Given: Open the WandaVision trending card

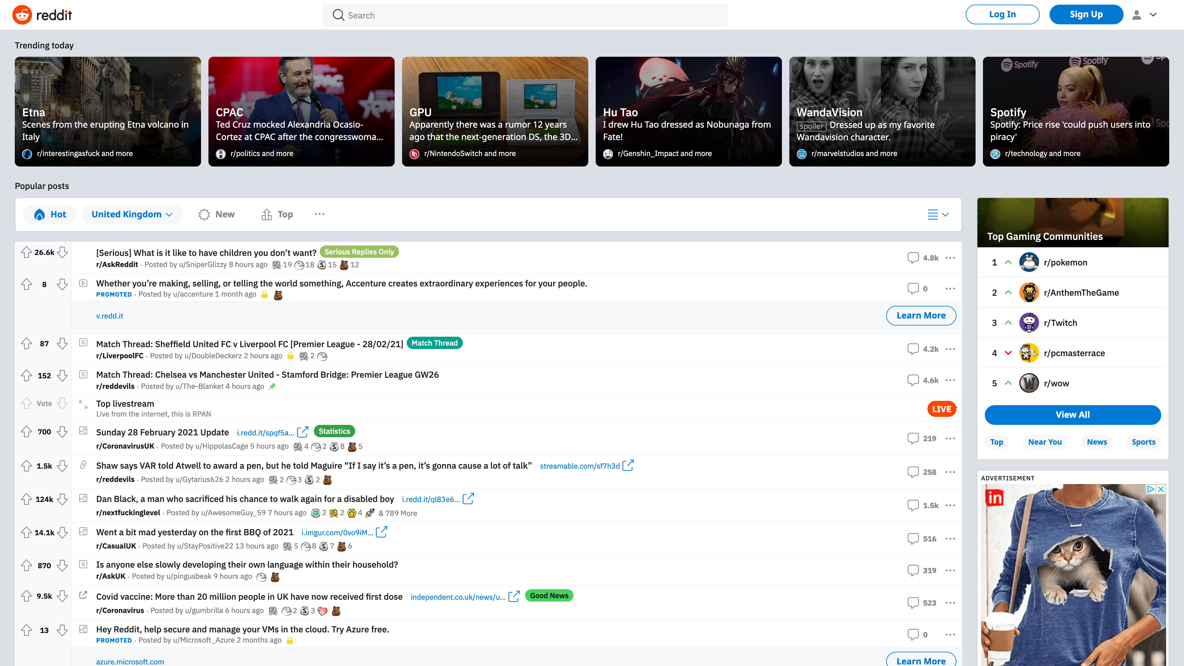Looking at the screenshot, I should coord(882,111).
